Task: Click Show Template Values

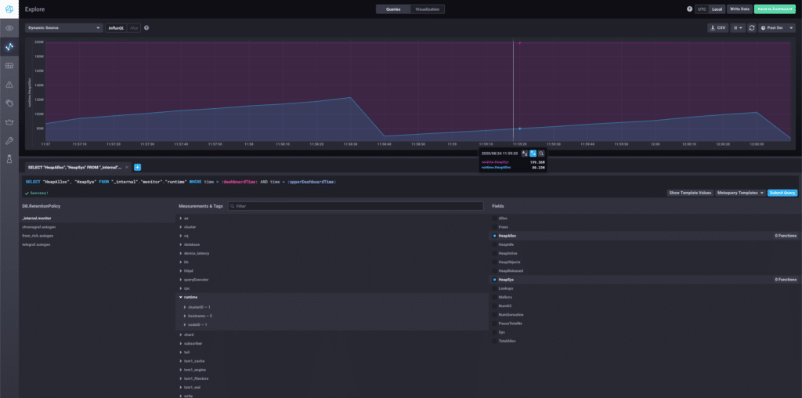Action: pos(689,193)
